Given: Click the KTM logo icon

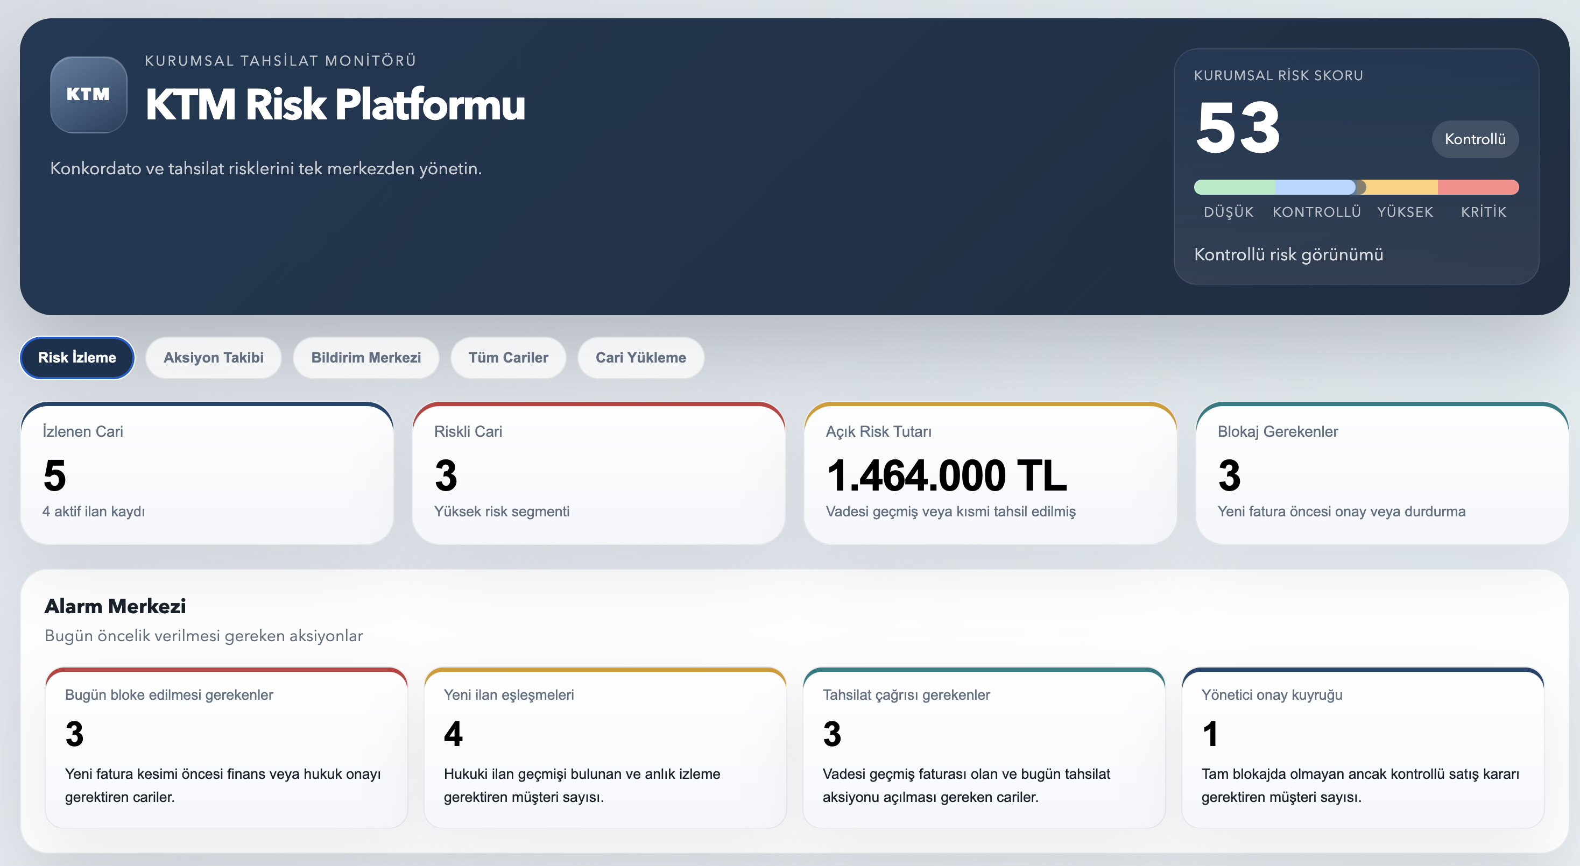Looking at the screenshot, I should coord(88,94).
